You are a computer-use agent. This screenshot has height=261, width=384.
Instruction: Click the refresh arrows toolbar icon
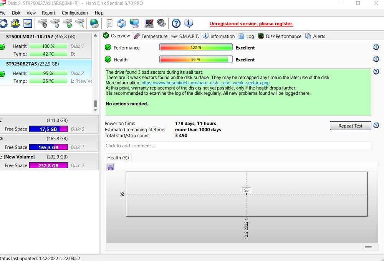tap(3, 23)
